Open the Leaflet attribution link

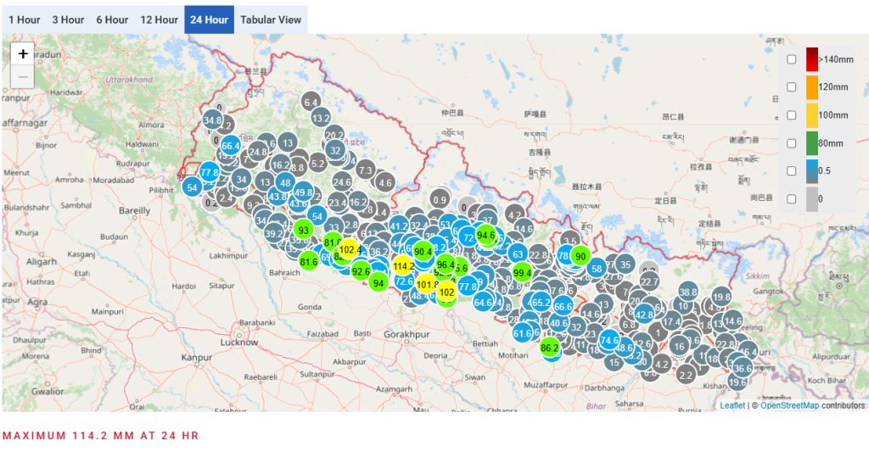tap(732, 405)
